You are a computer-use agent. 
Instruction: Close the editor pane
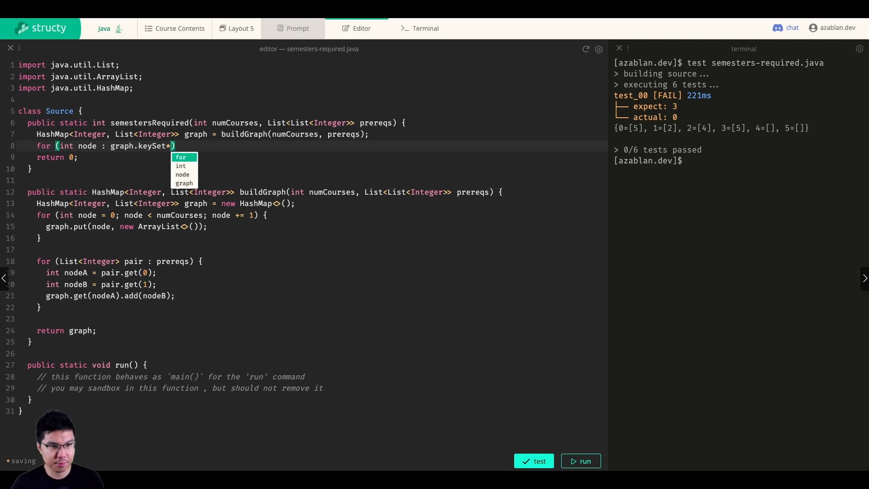pyautogui.click(x=10, y=48)
